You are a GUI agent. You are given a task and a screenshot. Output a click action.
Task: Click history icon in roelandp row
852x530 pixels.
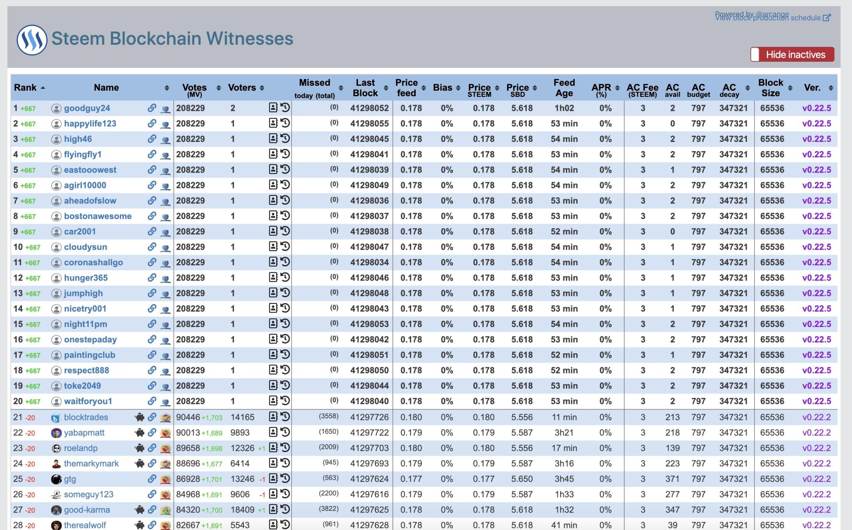click(285, 448)
